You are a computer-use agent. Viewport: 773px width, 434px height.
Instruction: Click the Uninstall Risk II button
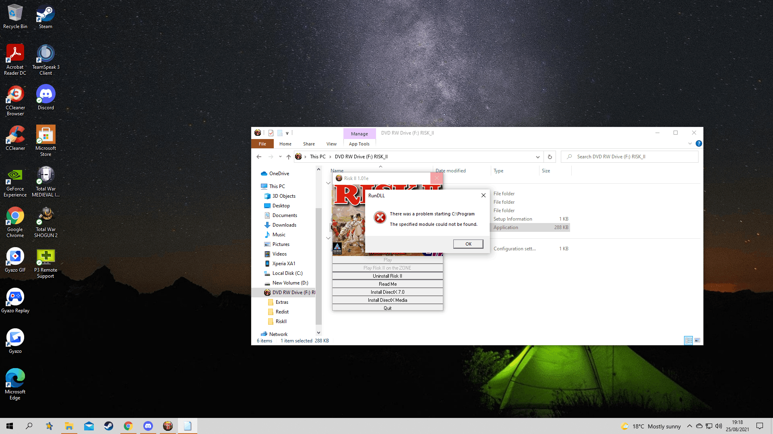coord(387,276)
